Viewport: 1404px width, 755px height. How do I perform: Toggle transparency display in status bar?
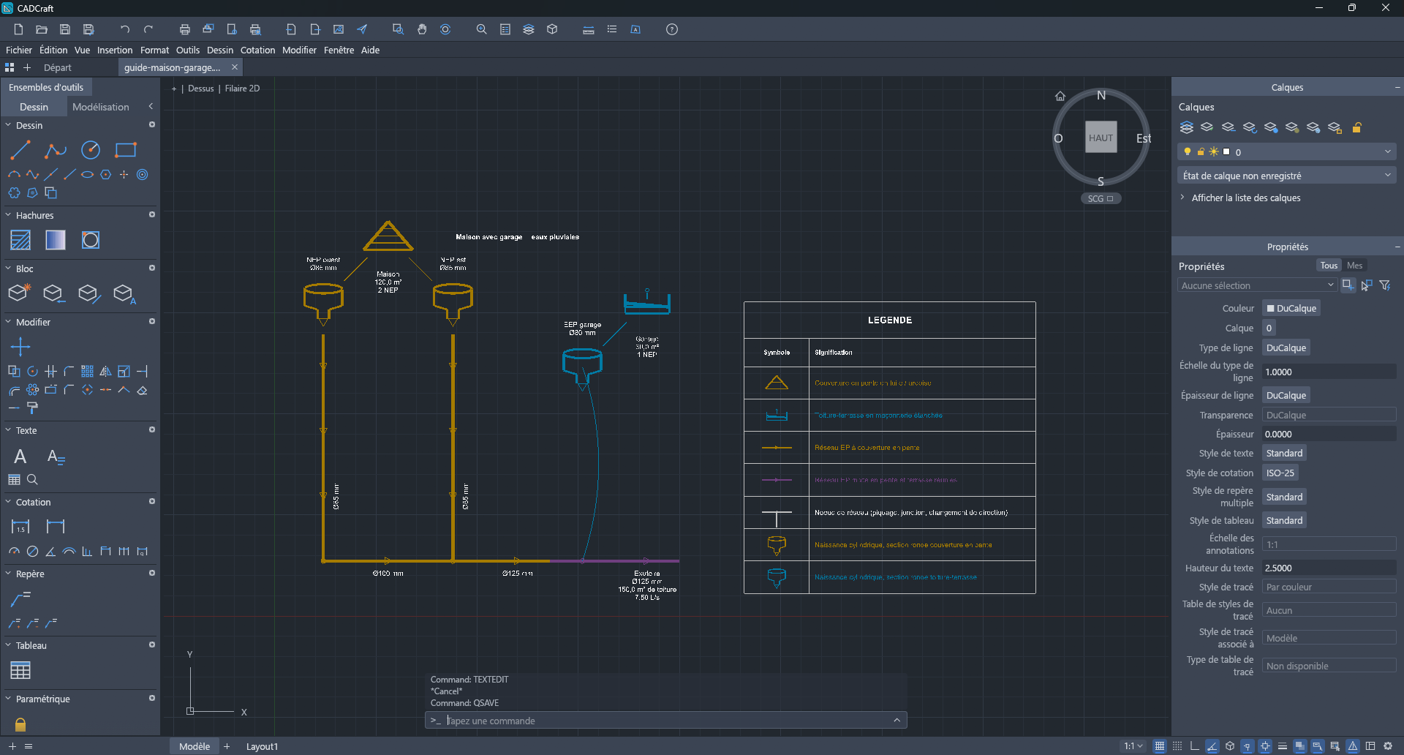[x=1299, y=746]
